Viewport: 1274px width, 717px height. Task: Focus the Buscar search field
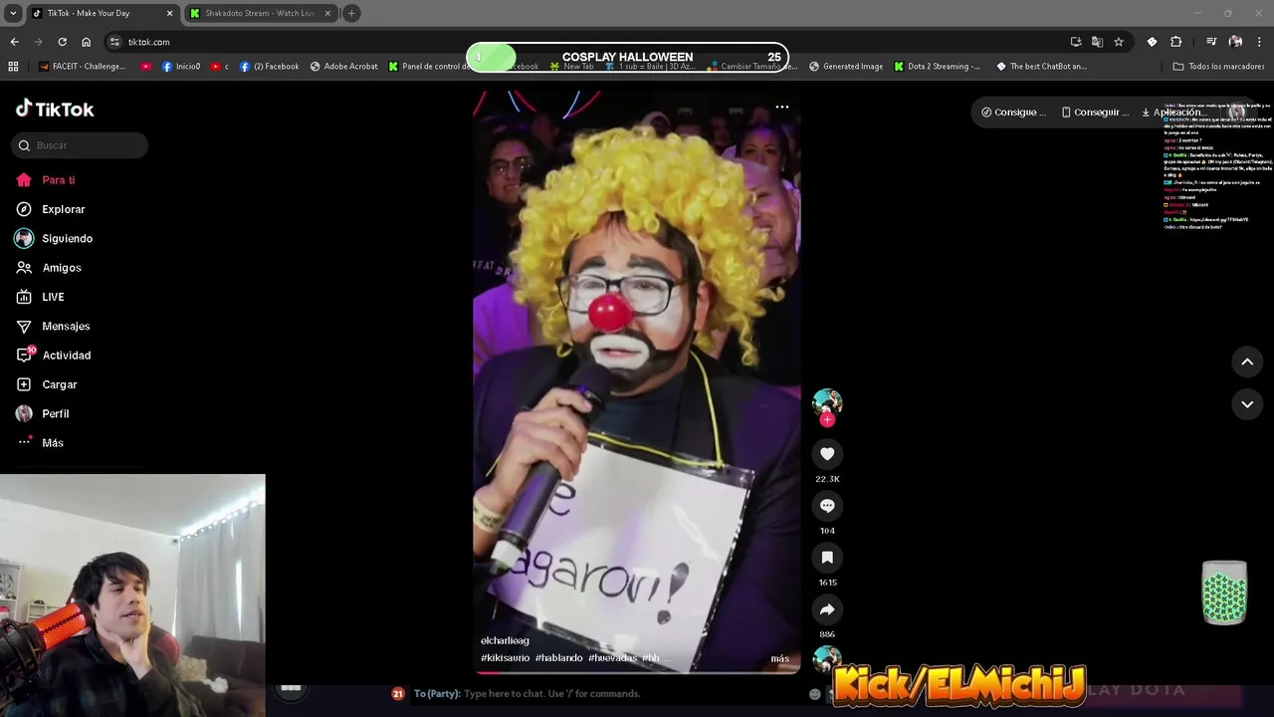point(80,145)
